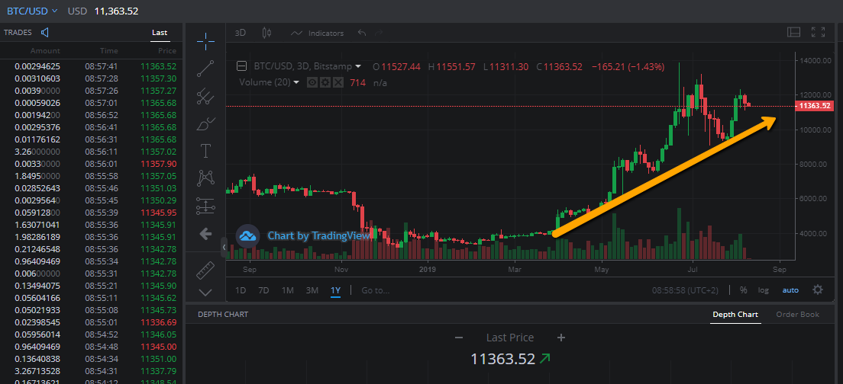Toggle auto scale mode
This screenshot has height=384, width=843.
790,290
